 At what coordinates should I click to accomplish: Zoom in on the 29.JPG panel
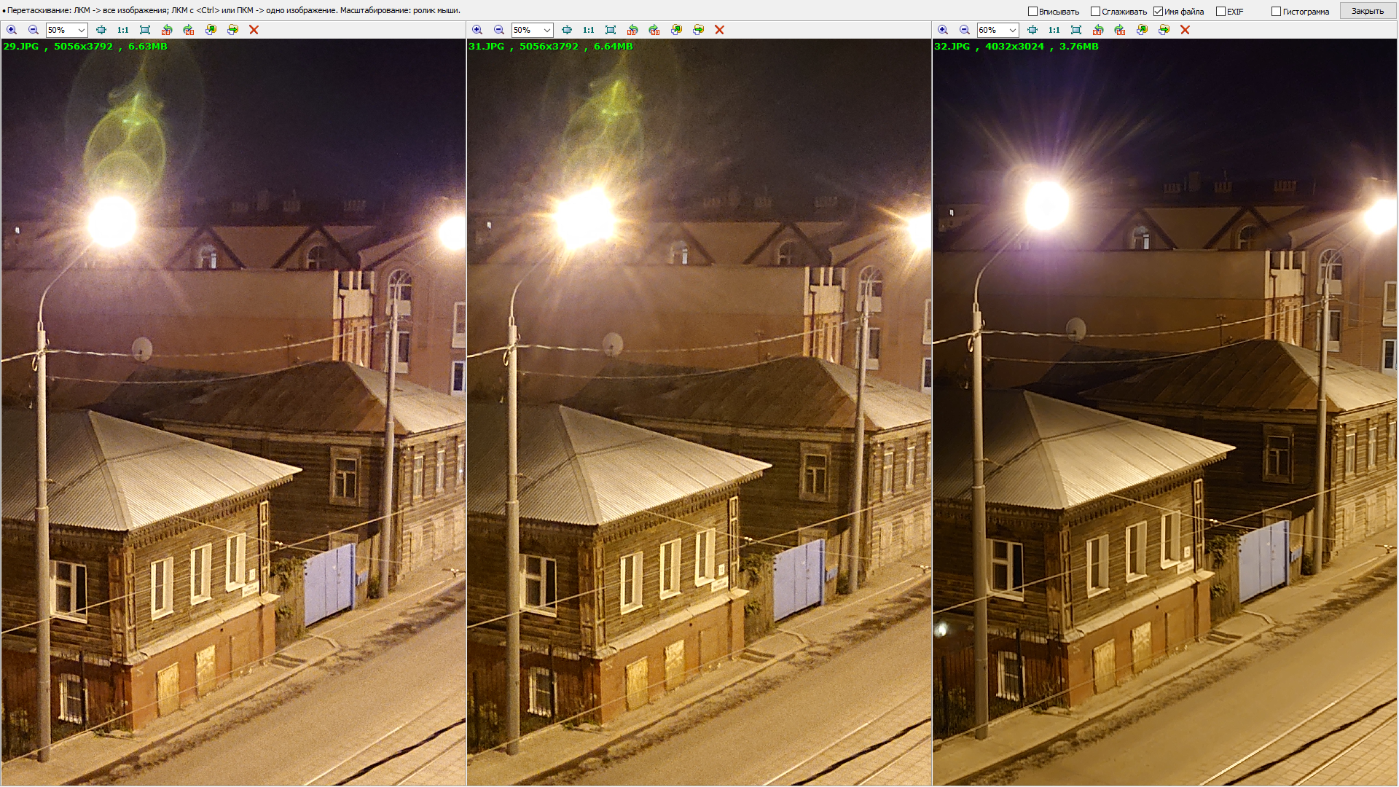coord(12,30)
